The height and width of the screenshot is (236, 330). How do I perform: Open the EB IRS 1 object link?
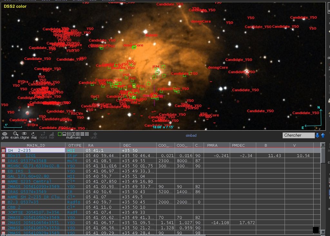[19, 171]
